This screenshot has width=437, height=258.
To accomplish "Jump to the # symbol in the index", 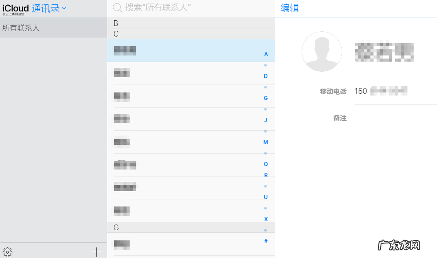I will (x=265, y=241).
